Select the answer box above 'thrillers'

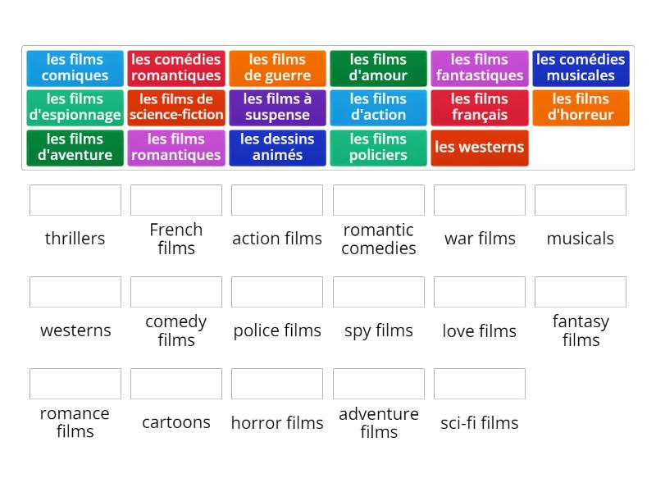tap(75, 199)
